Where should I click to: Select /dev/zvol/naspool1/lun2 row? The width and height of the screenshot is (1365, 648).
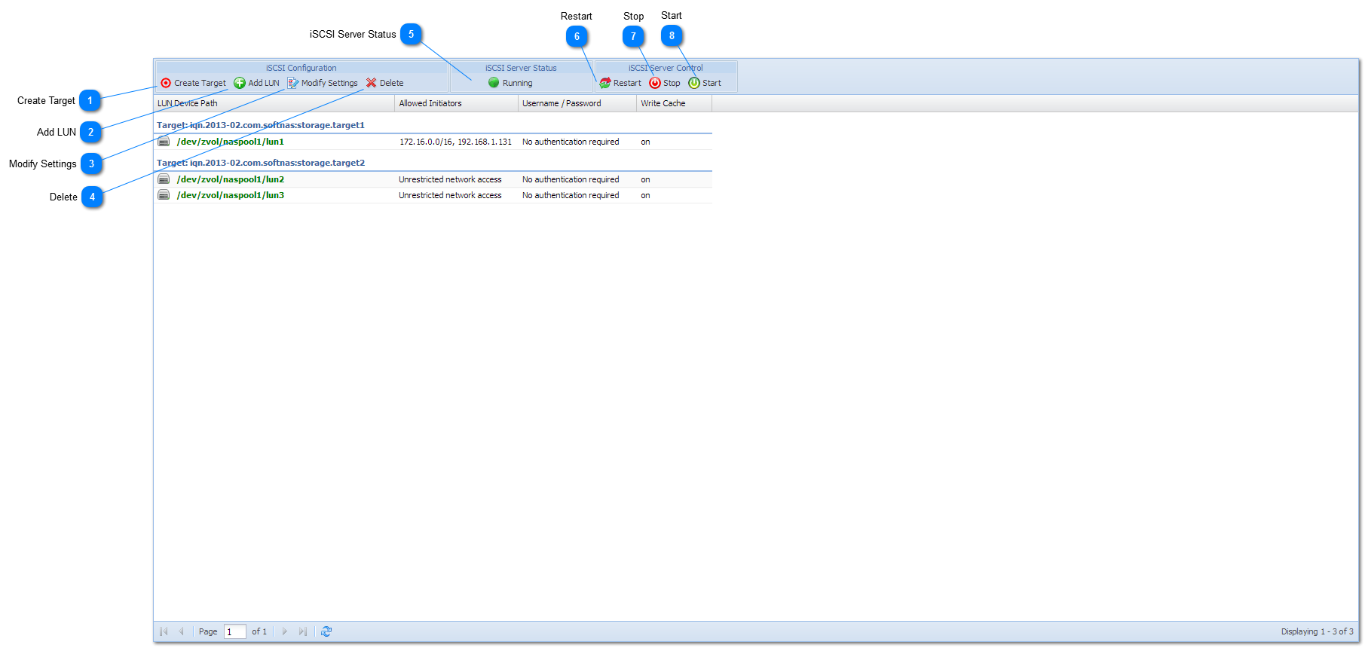coord(433,179)
